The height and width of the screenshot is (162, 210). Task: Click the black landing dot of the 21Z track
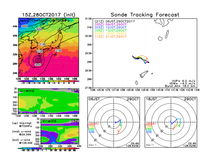pos(148,62)
